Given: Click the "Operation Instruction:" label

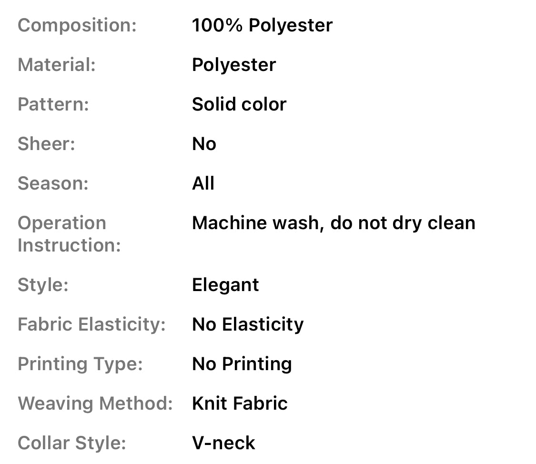Looking at the screenshot, I should click(69, 234).
